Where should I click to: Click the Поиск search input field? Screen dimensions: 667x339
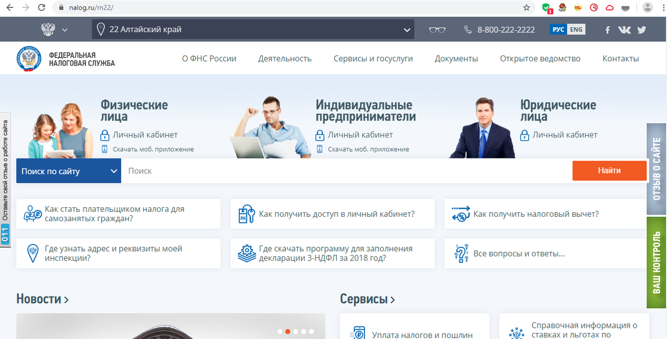(347, 171)
